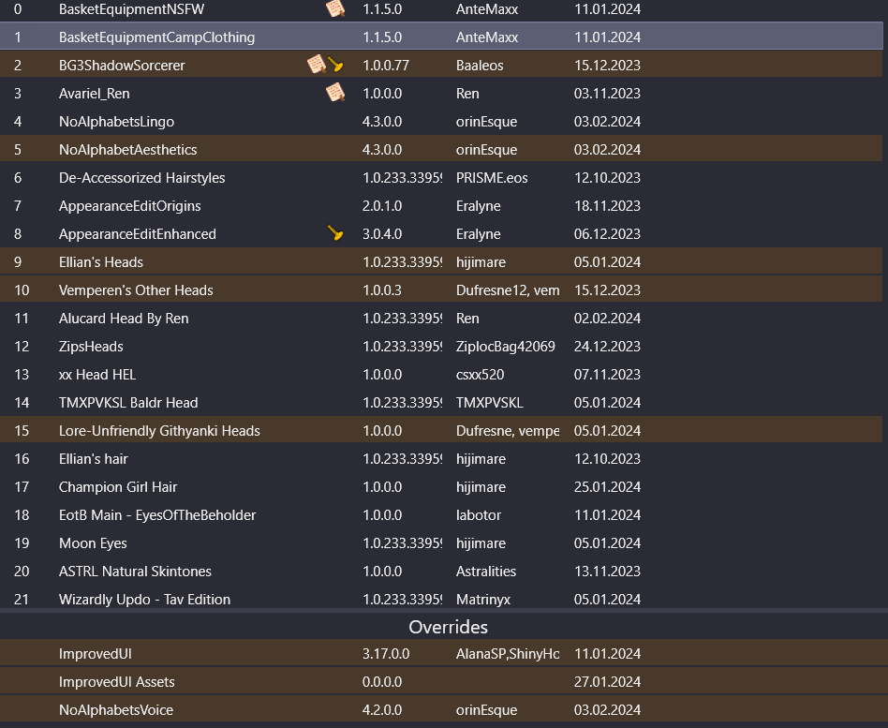
Task: Click version 1.0.0.3 of Vemperen's Other Heads
Action: pos(382,290)
